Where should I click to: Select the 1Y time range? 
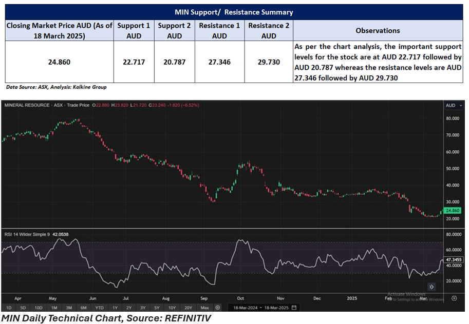pos(115,308)
